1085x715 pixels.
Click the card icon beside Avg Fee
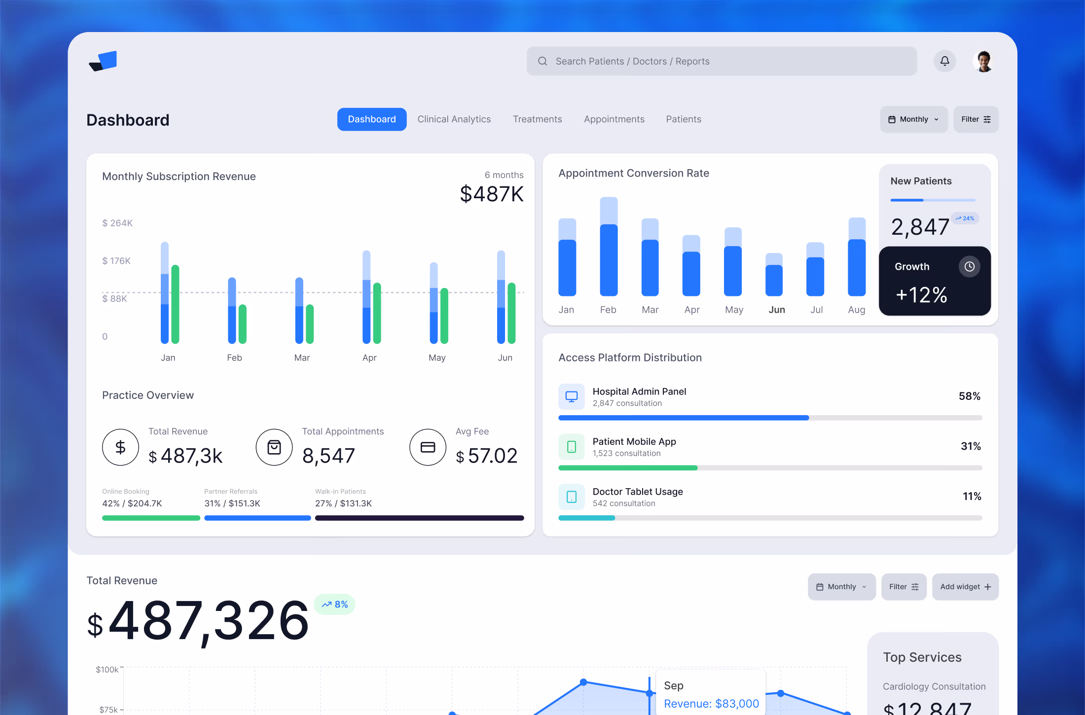click(428, 447)
